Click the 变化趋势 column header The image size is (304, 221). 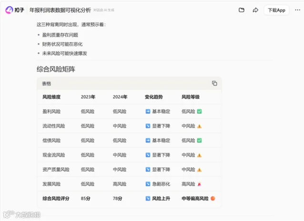pos(153,97)
